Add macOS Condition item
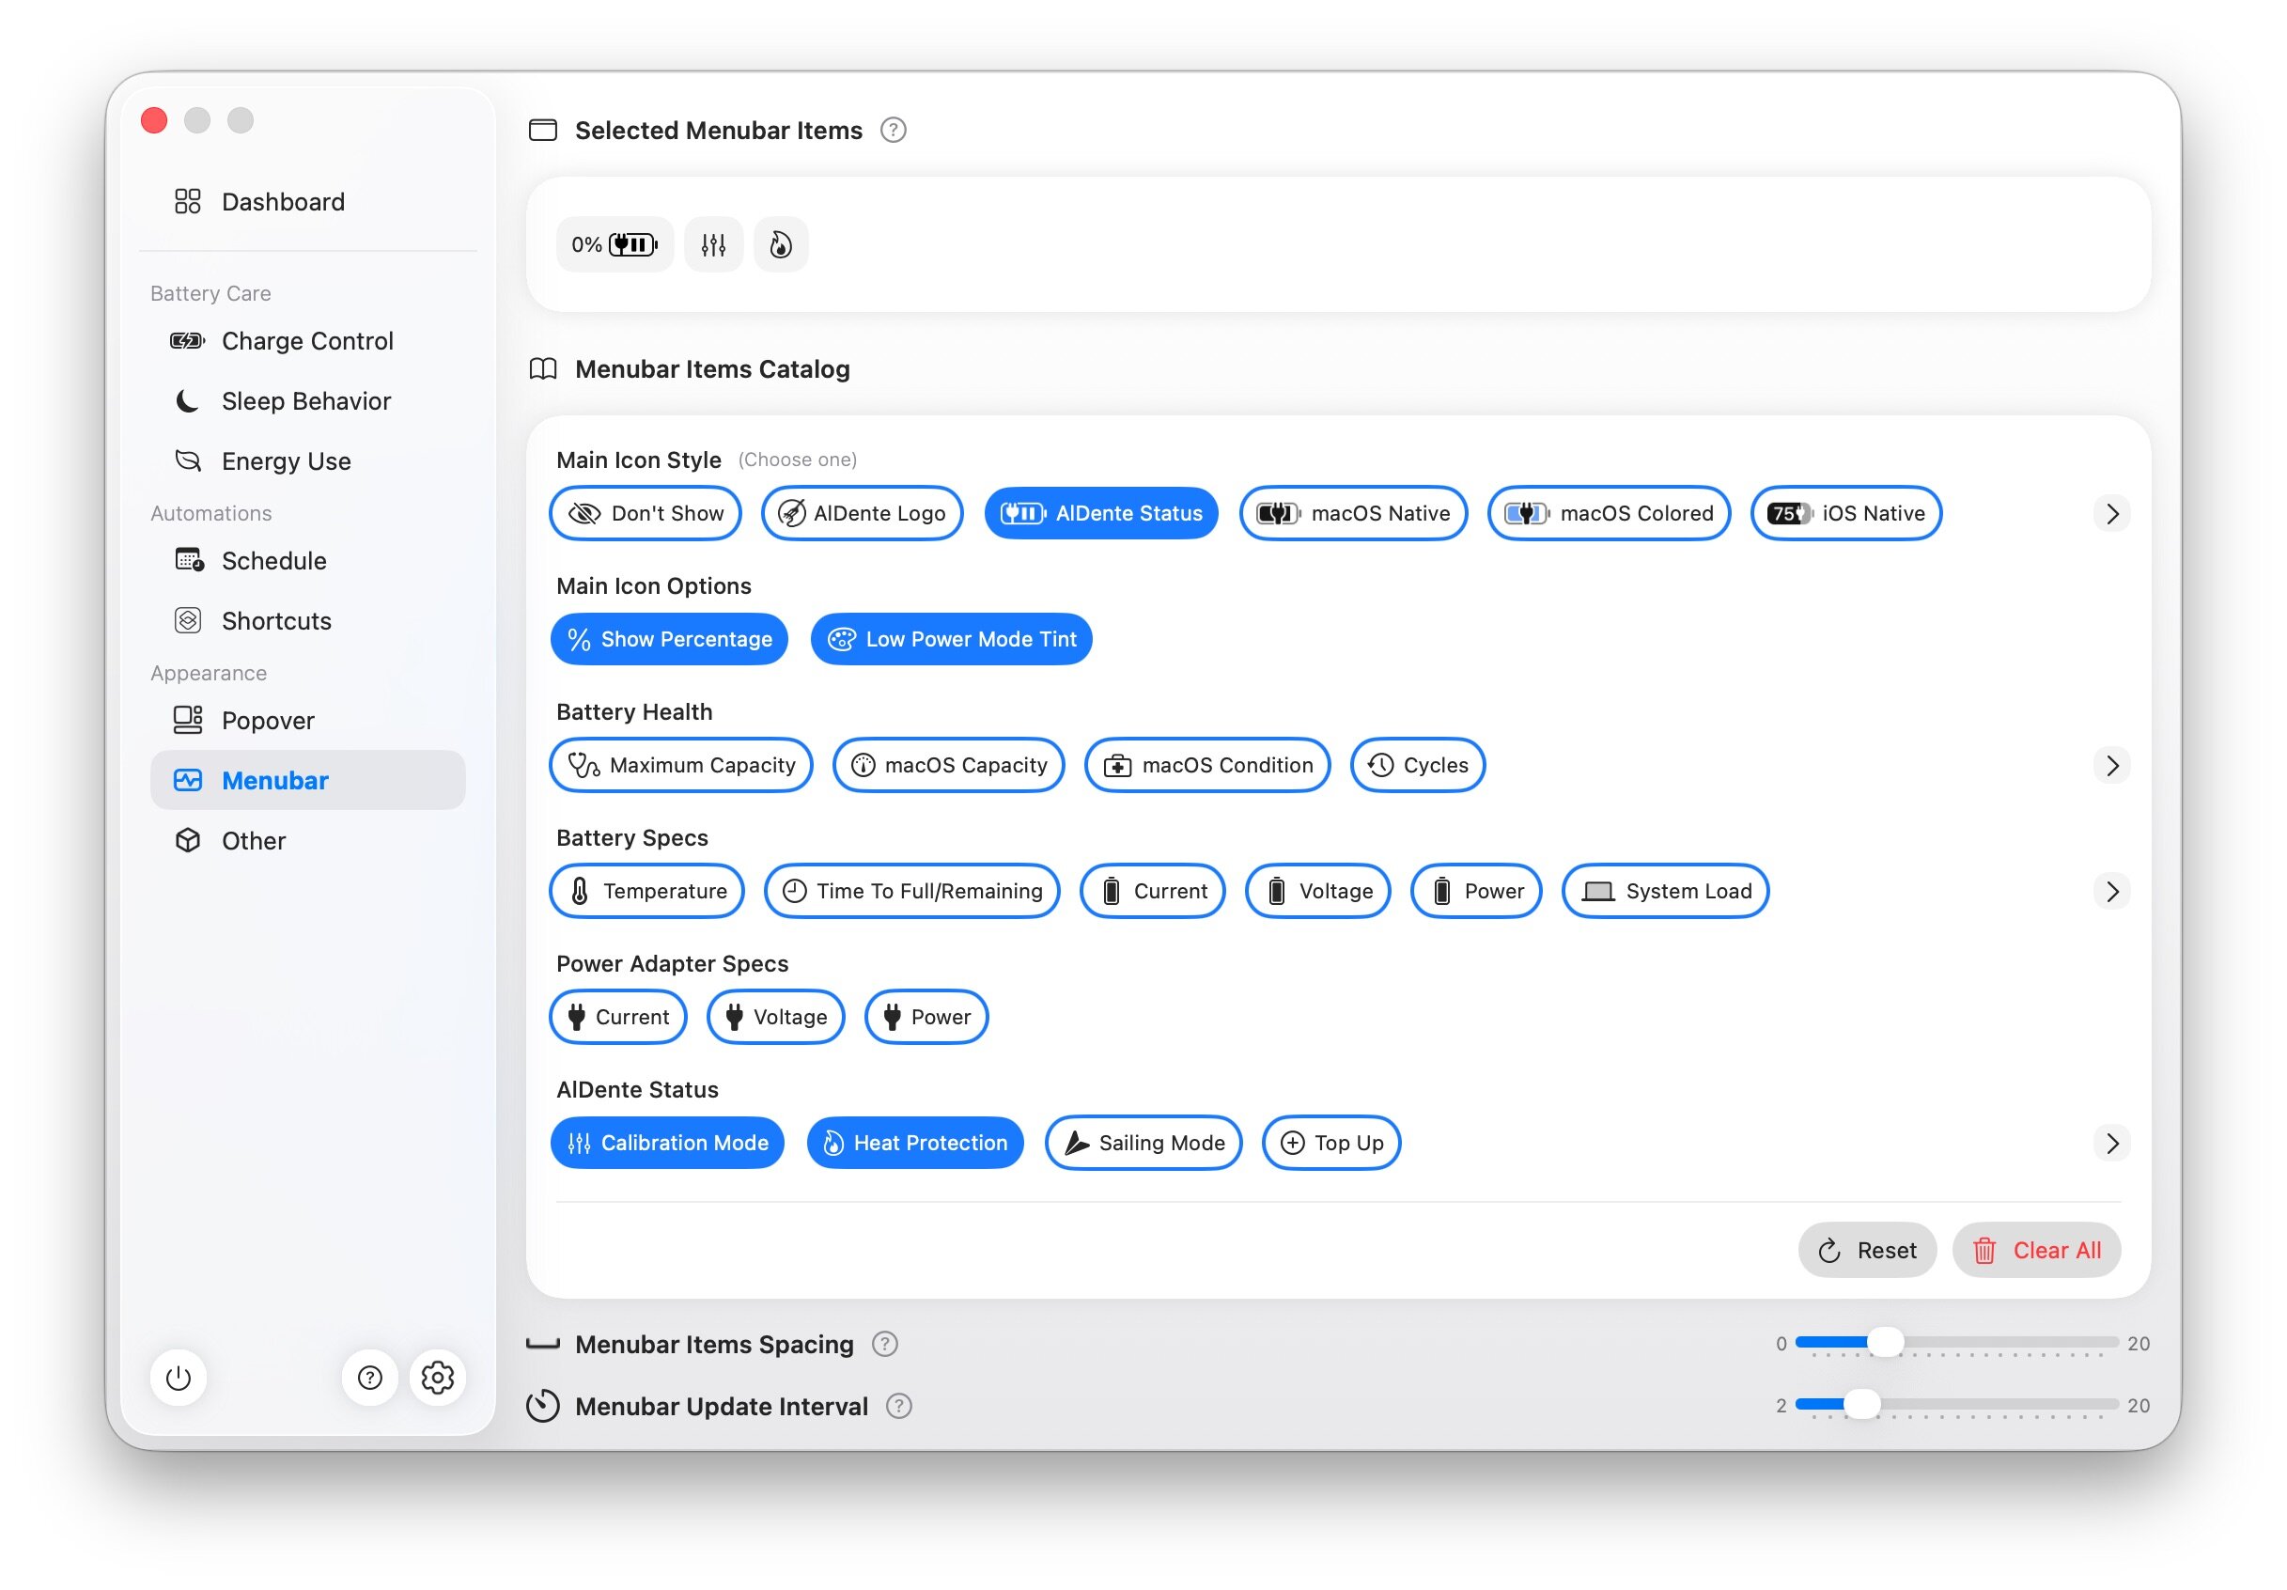This screenshot has width=2287, height=1590. [x=1207, y=765]
